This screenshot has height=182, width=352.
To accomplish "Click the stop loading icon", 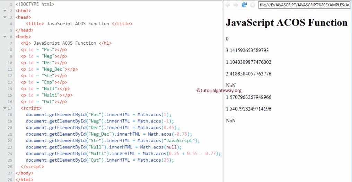I will click(x=253, y=5).
